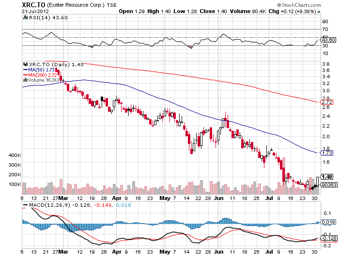Click the bold 1.40 last price marker
The width and height of the screenshot is (339, 256).
point(327,177)
